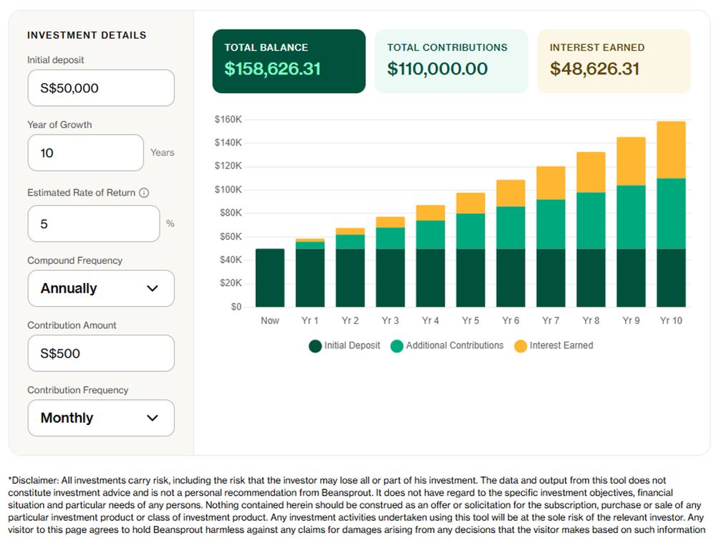Click the $110,000.00 contributions value
The width and height of the screenshot is (716, 546).
(x=437, y=69)
